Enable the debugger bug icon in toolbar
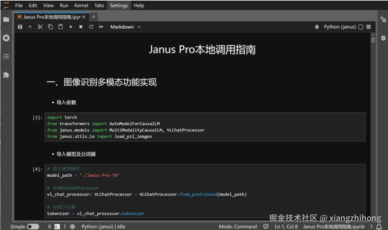 317,27
